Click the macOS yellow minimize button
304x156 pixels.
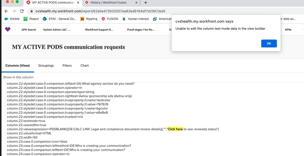[12, 2]
